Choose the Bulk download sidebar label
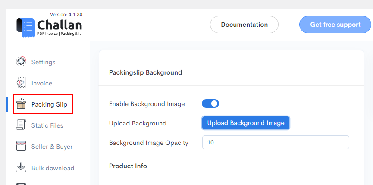This screenshot has height=185, width=373. coord(53,168)
